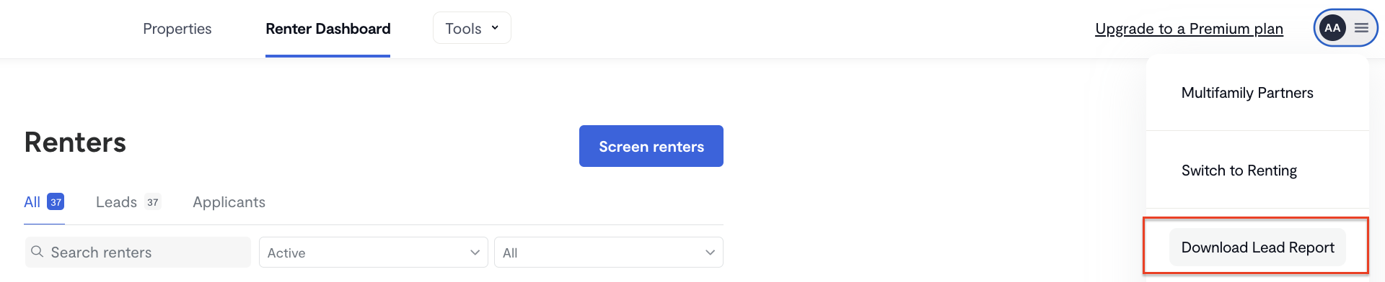Click the blue 37 badge next to All

56,202
